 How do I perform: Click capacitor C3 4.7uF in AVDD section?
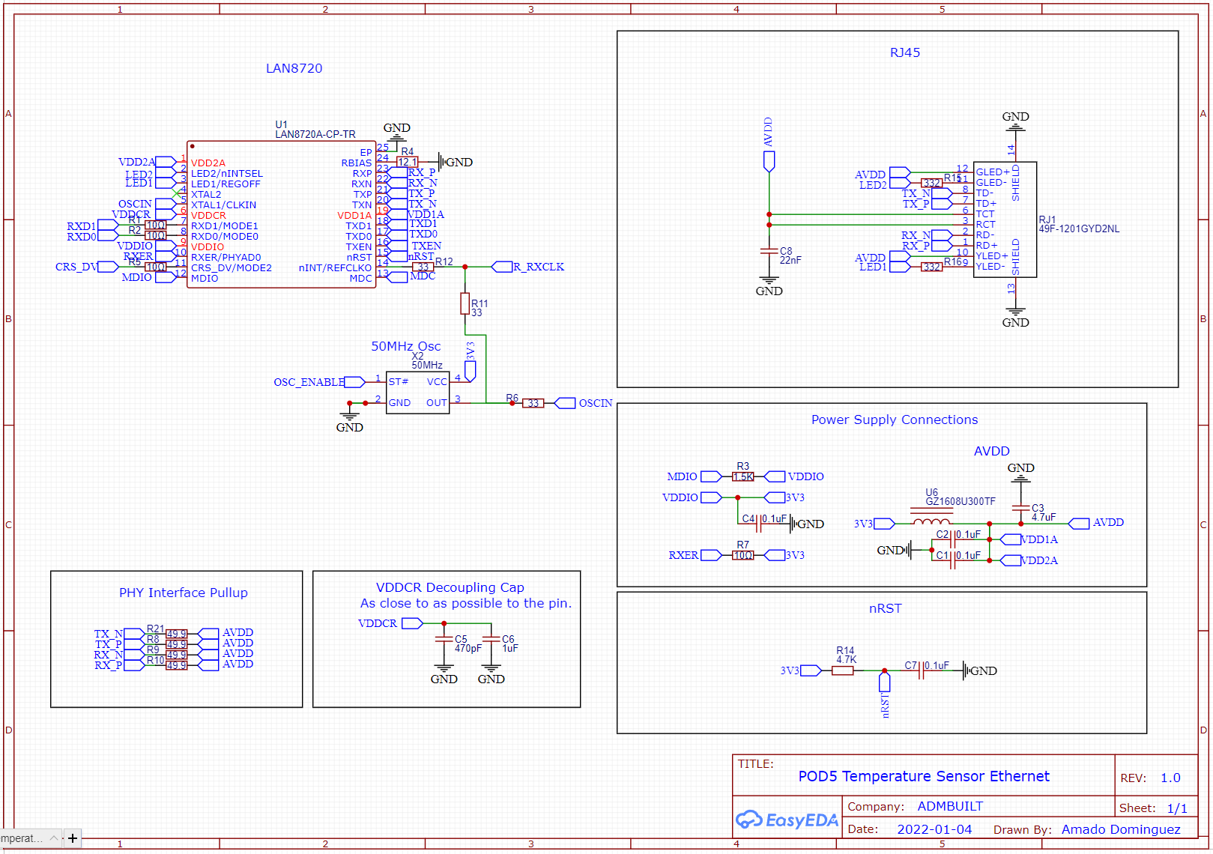1020,506
